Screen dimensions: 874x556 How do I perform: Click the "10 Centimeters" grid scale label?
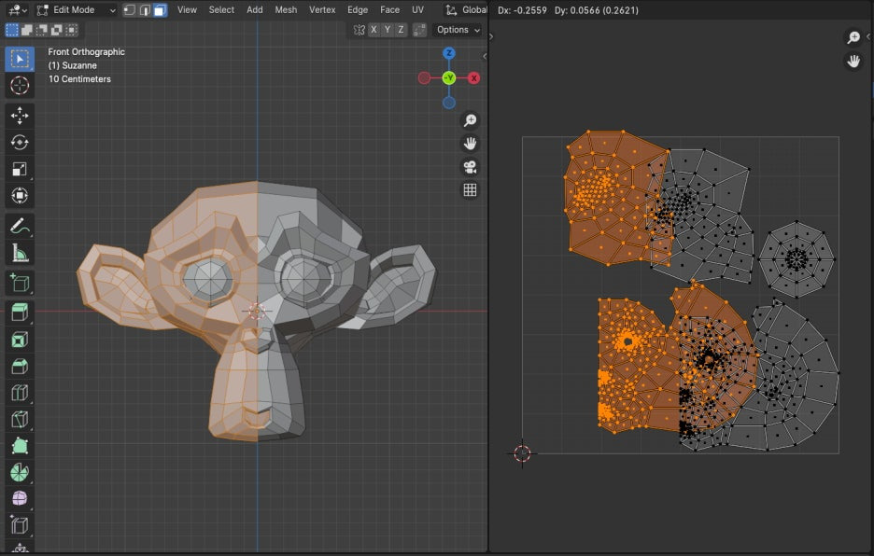[x=79, y=79]
